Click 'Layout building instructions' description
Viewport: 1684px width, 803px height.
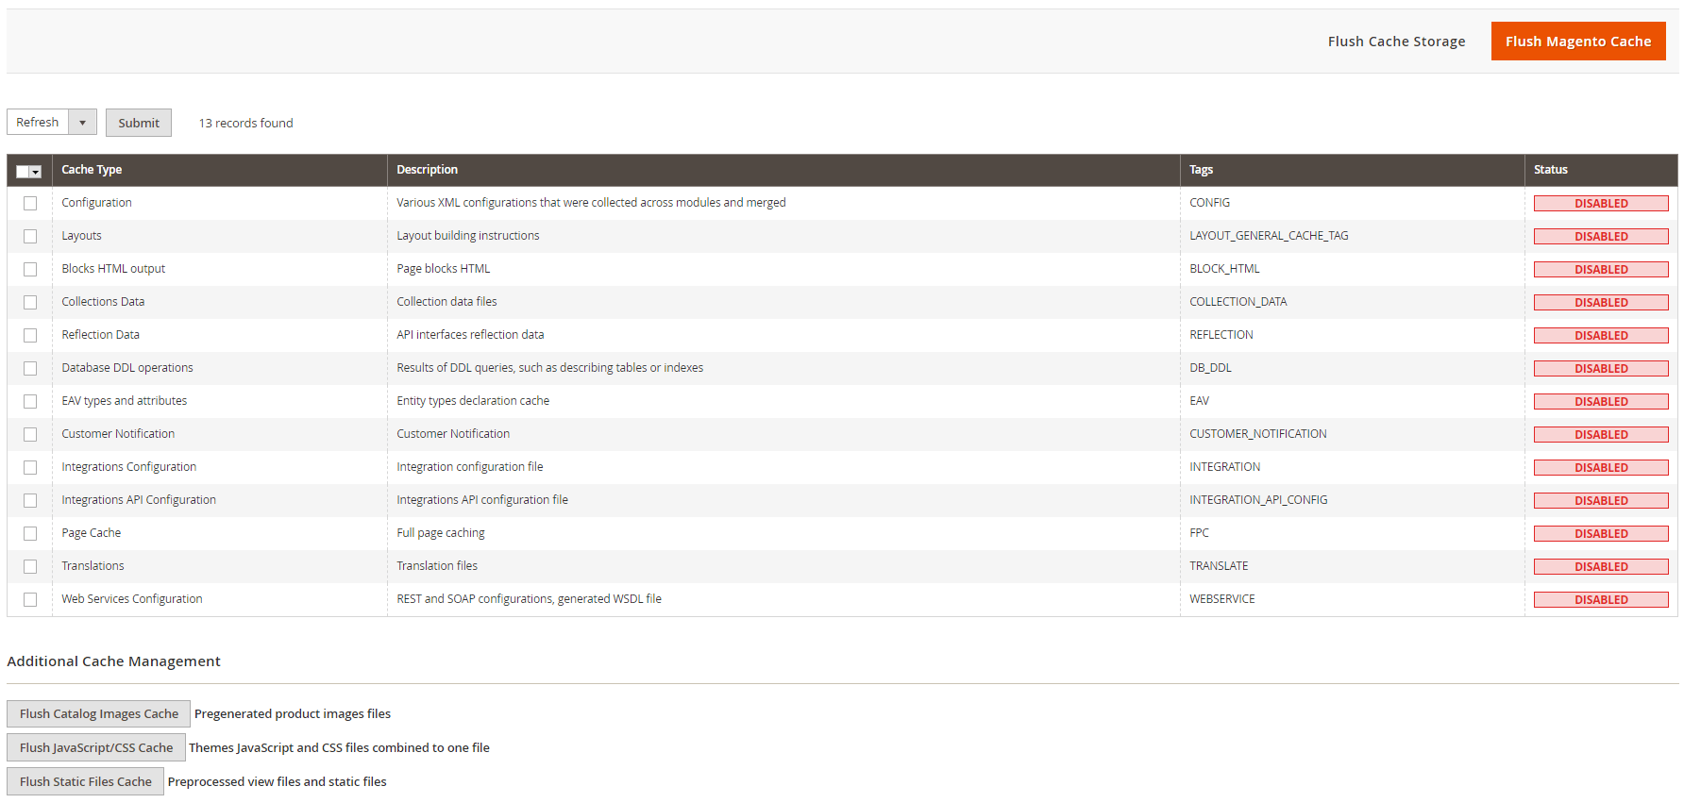tap(468, 236)
